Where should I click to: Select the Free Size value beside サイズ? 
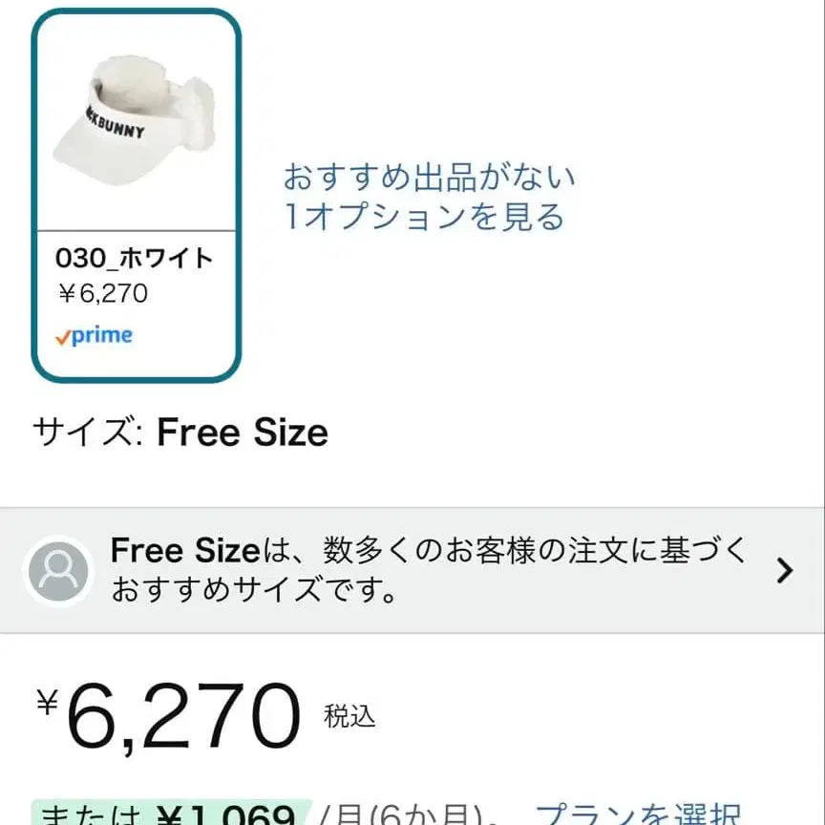pyautogui.click(x=243, y=434)
